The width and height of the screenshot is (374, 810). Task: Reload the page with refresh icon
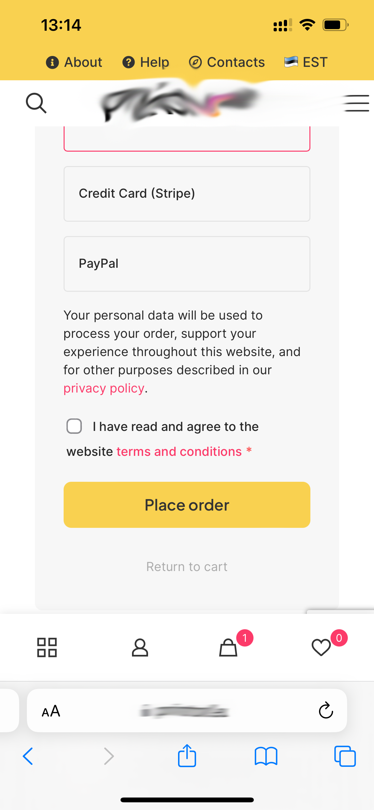(326, 710)
